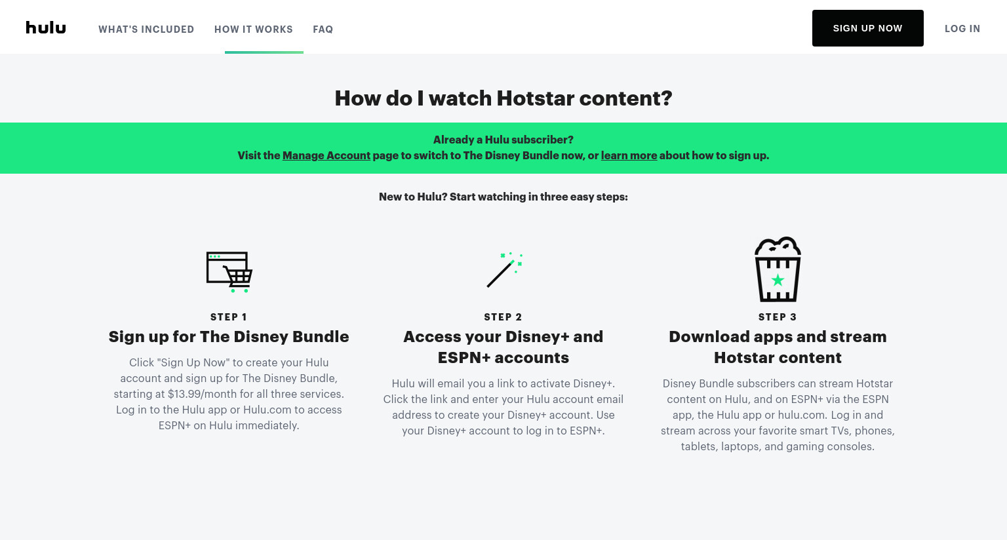Open the What's Included tab

146,29
